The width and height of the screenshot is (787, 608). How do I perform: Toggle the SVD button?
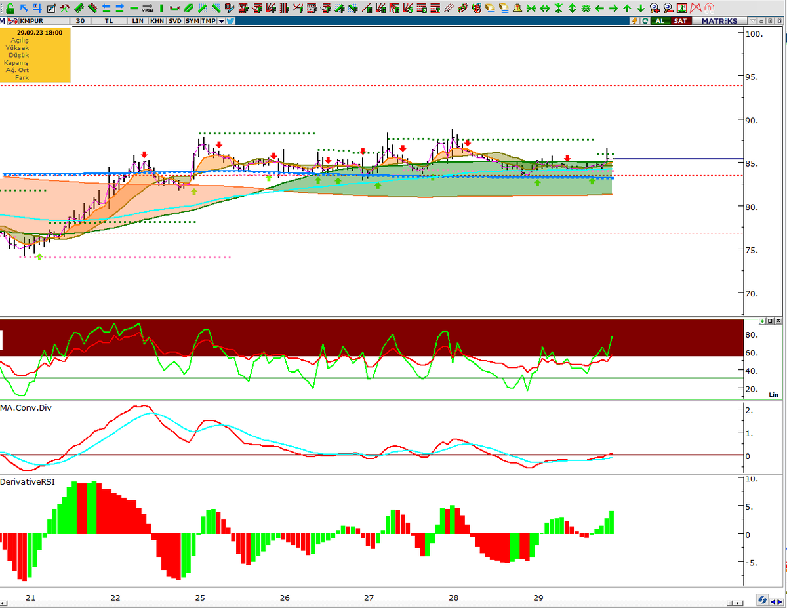click(x=174, y=21)
